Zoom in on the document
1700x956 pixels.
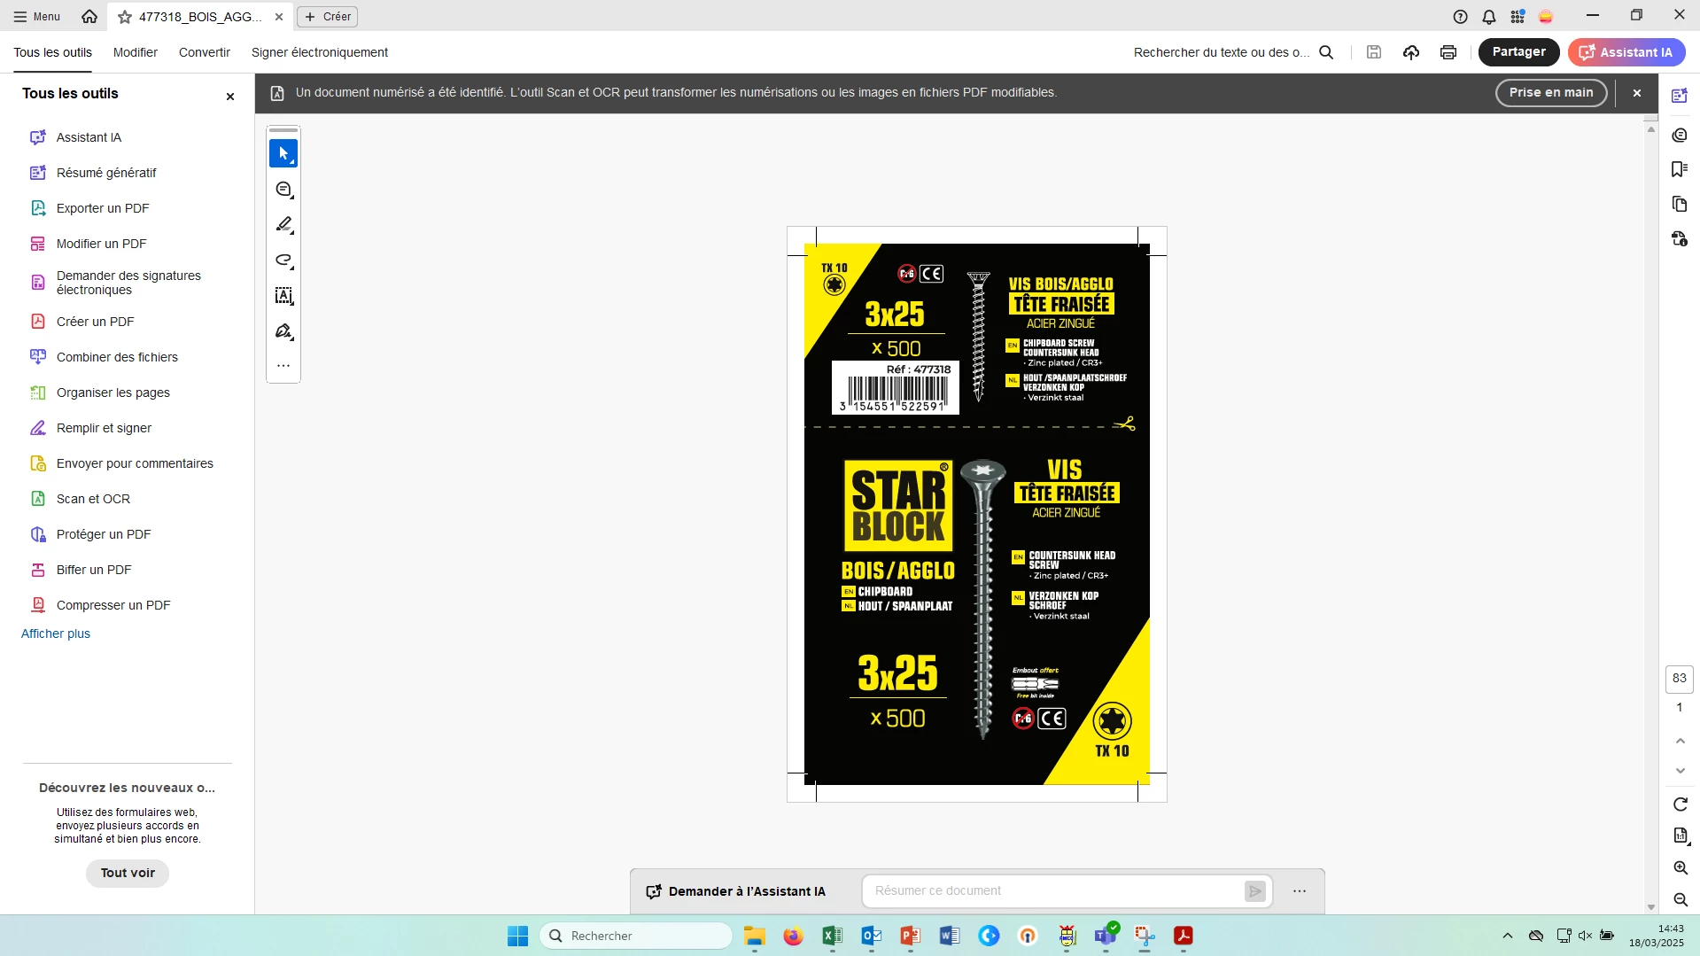1680,868
